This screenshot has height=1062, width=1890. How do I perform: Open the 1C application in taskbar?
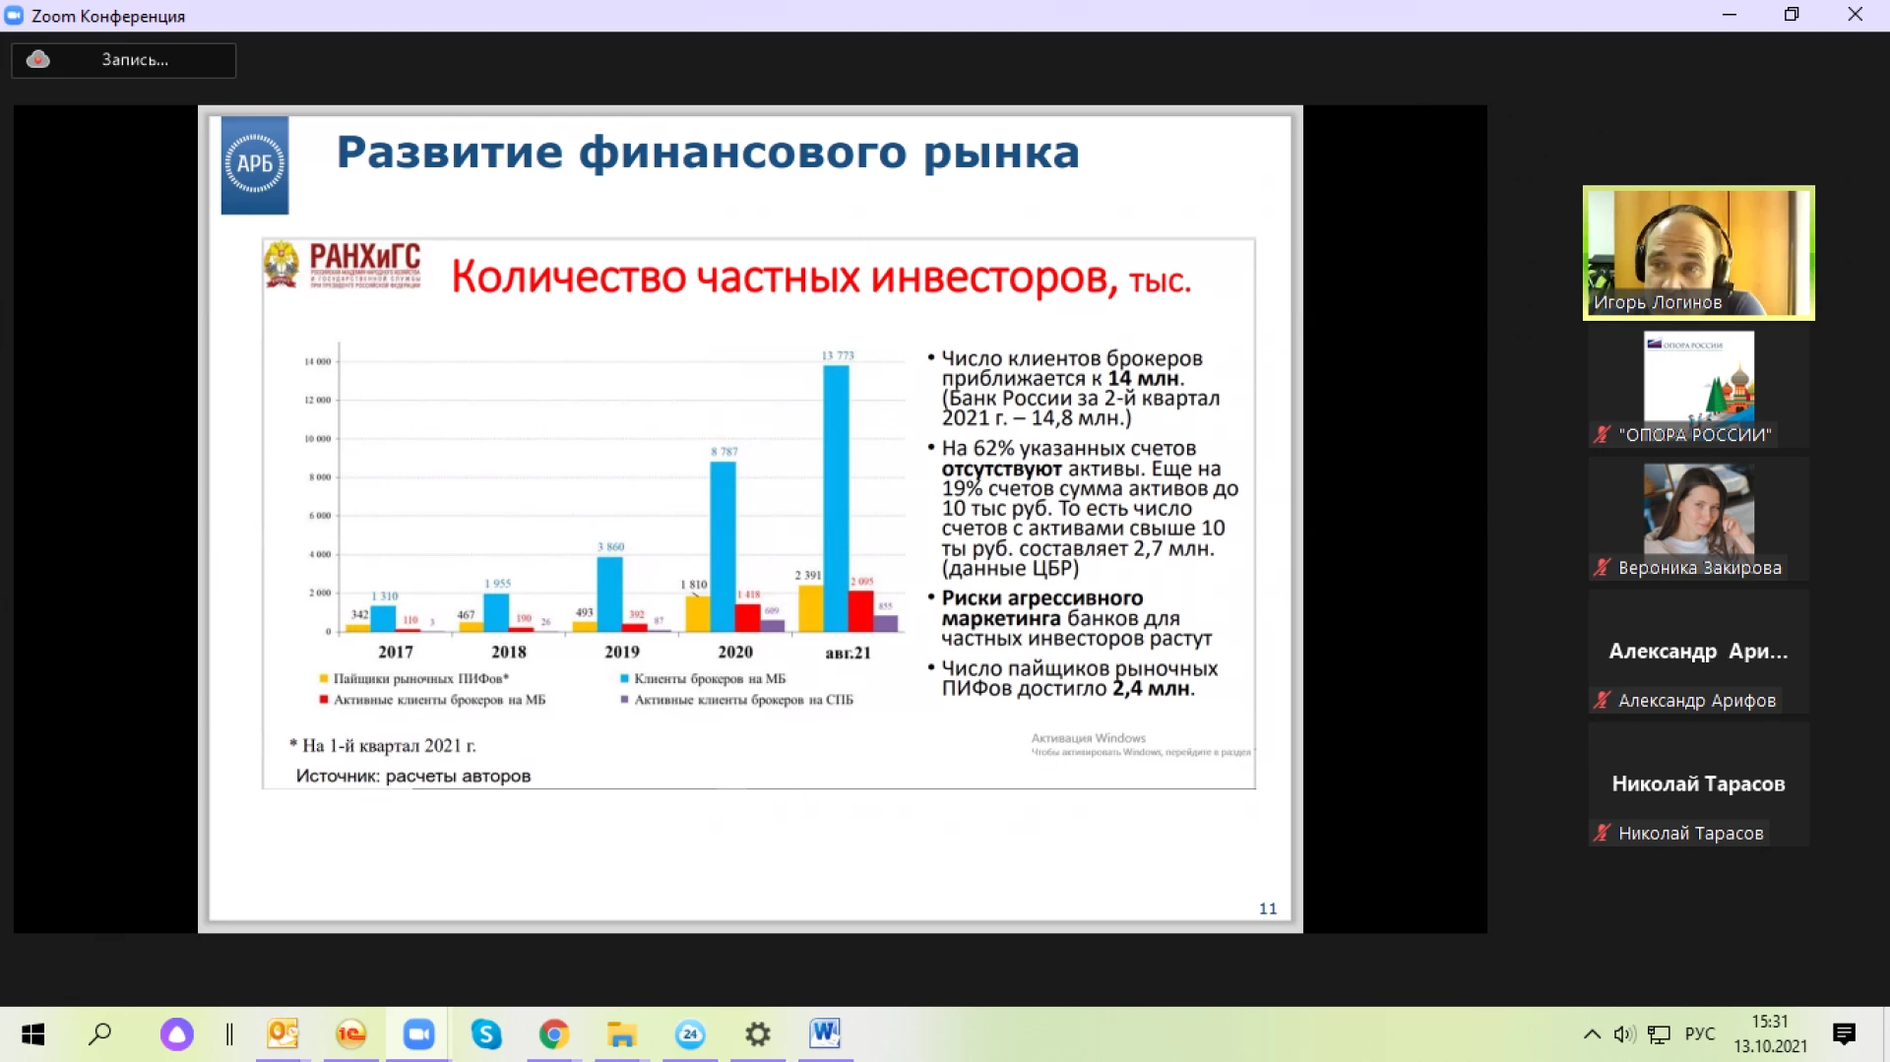click(351, 1034)
